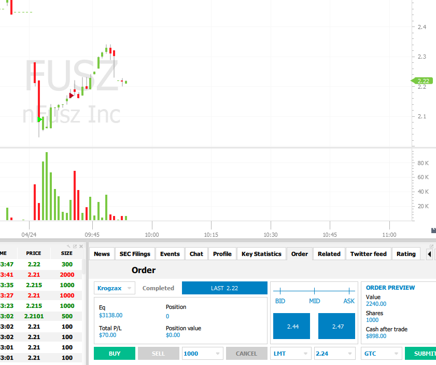The image size is (436, 365).
Task: Click the red sell marker on the chart
Action: pyautogui.click(x=72, y=96)
